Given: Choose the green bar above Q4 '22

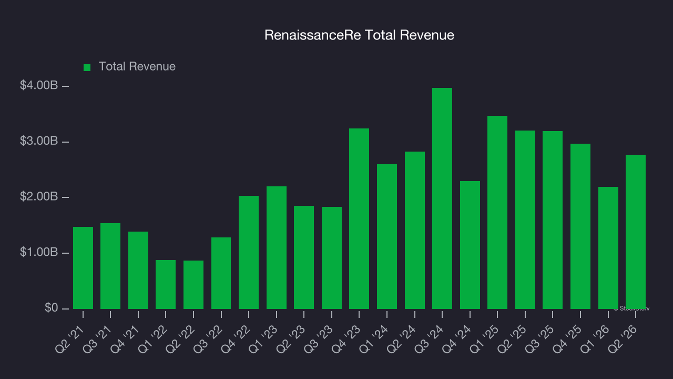Looking at the screenshot, I should tap(249, 252).
